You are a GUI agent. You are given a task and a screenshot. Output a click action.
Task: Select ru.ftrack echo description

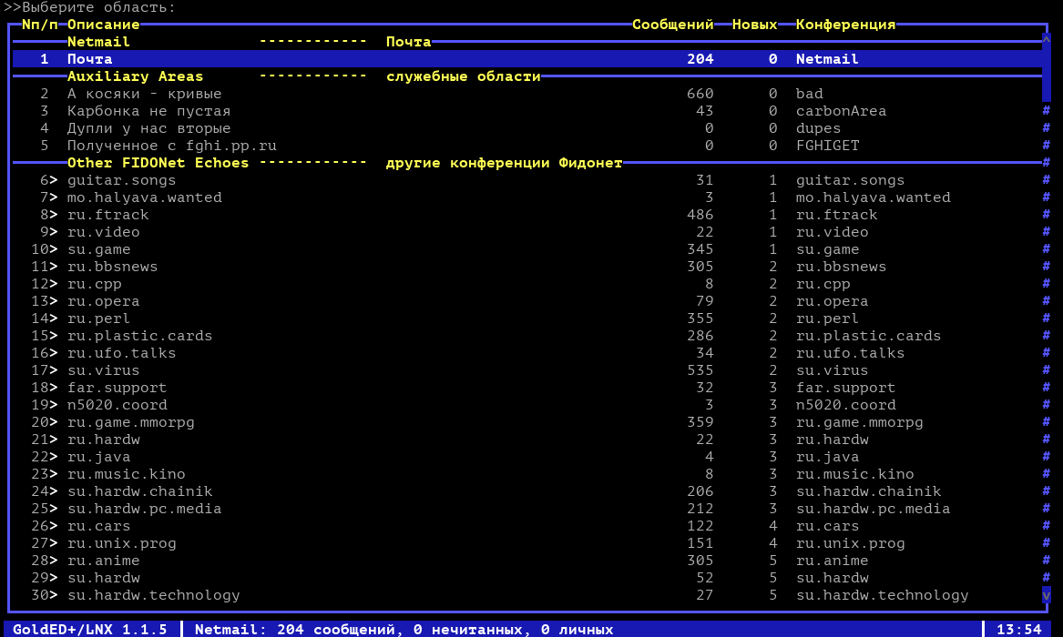tap(107, 215)
